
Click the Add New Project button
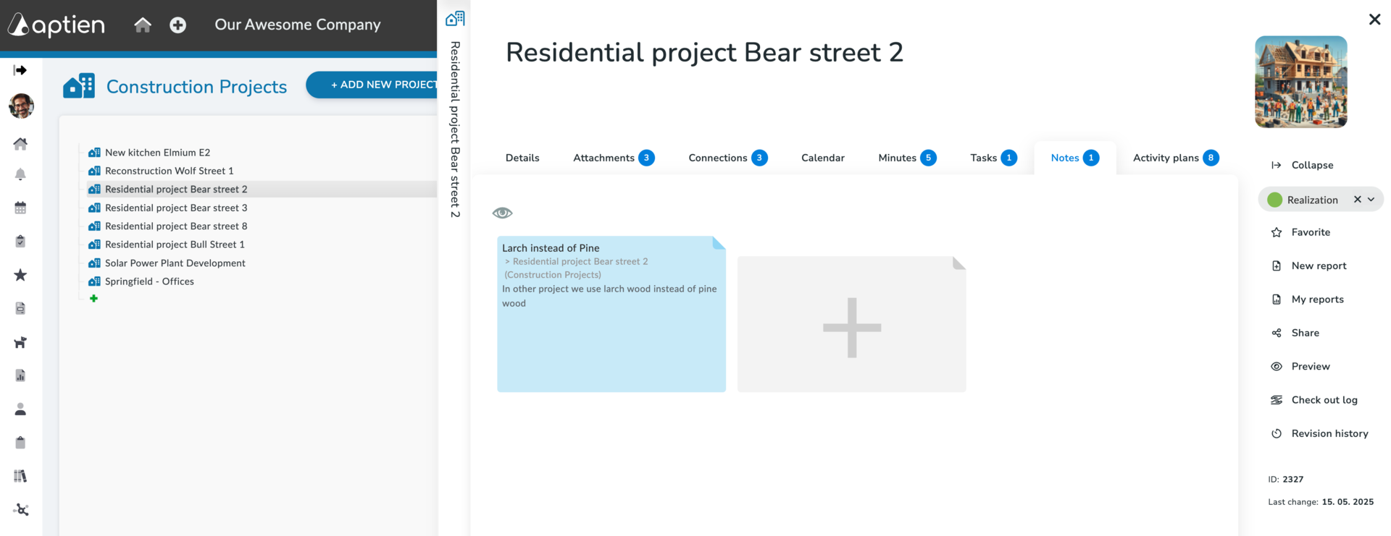point(372,85)
